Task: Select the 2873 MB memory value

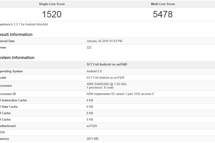Action: point(92,139)
